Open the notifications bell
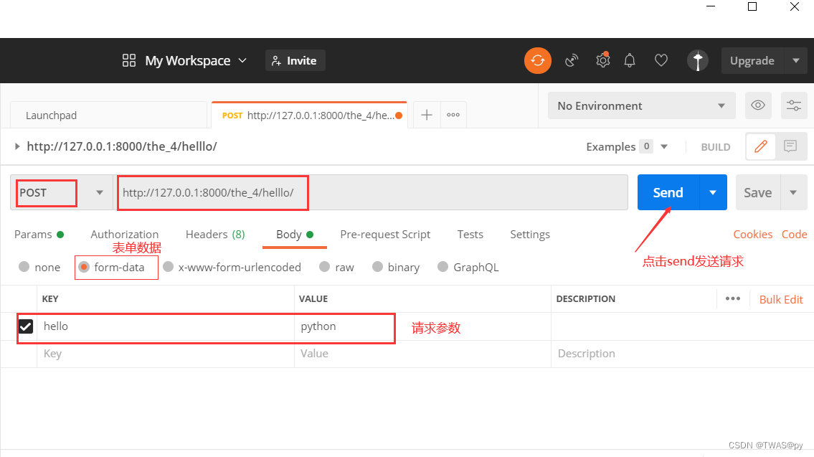This screenshot has width=814, height=457. pos(630,60)
